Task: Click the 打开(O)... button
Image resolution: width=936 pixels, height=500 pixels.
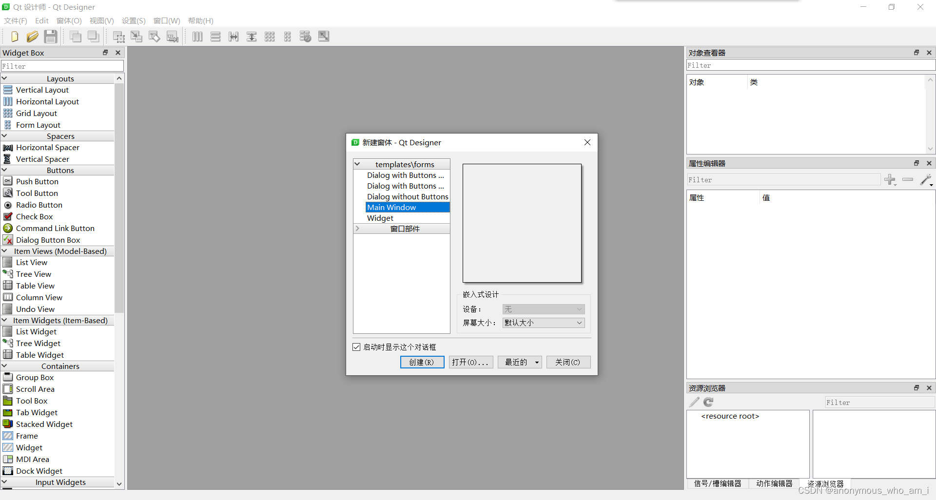Action: [470, 362]
